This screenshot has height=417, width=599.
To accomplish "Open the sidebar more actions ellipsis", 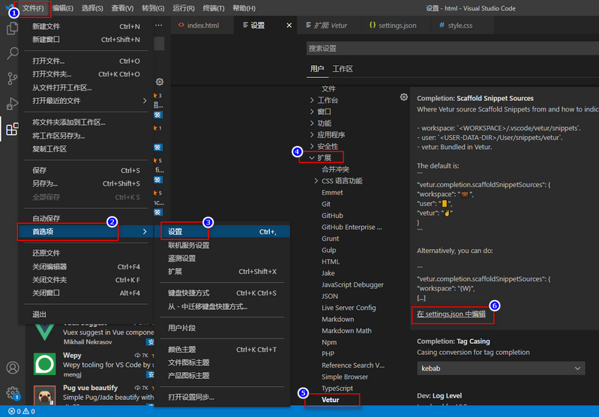I will (x=158, y=25).
